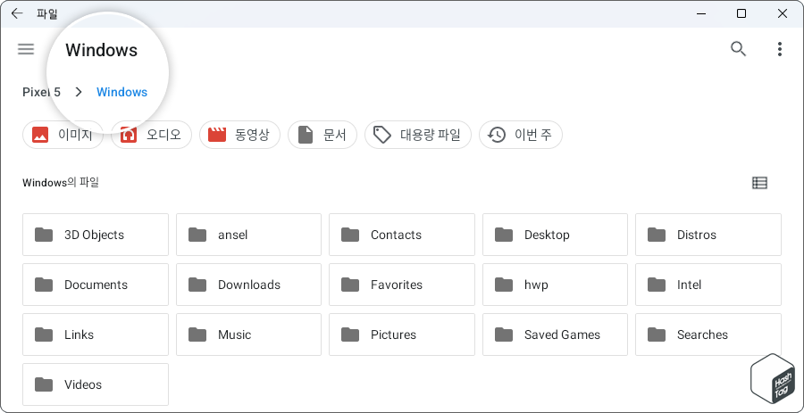Open the Links folder
This screenshot has width=804, height=413.
tap(96, 335)
